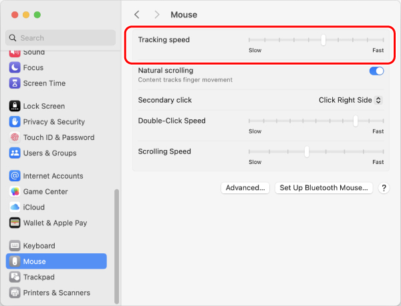Open Privacy & Security hand icon
The width and height of the screenshot is (401, 306).
[15, 121]
